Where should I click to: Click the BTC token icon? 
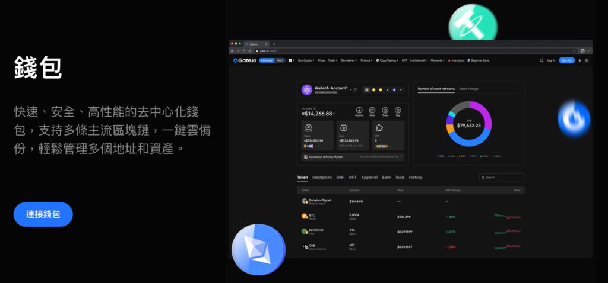(305, 216)
